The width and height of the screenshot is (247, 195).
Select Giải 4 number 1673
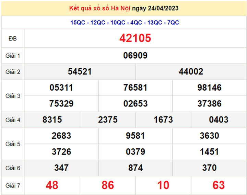click(163, 120)
